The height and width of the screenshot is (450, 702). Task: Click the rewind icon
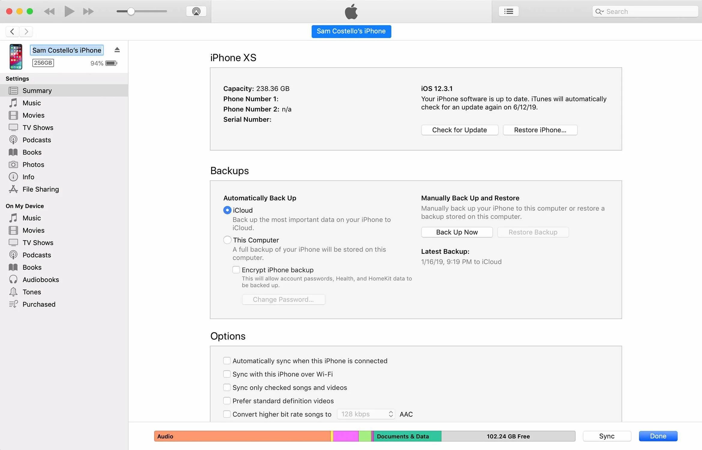pyautogui.click(x=49, y=11)
